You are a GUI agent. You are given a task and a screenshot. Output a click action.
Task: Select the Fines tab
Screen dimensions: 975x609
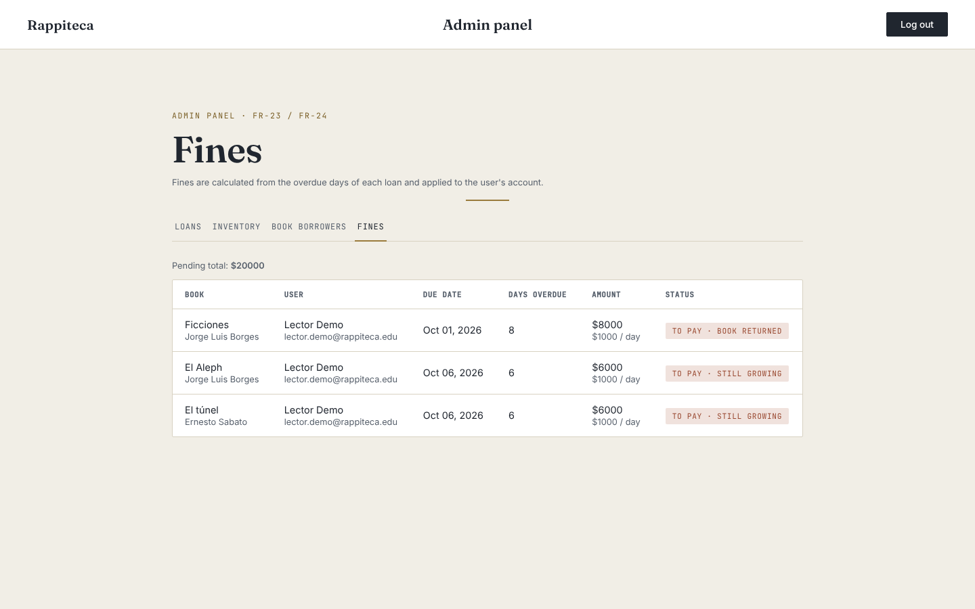(x=370, y=227)
